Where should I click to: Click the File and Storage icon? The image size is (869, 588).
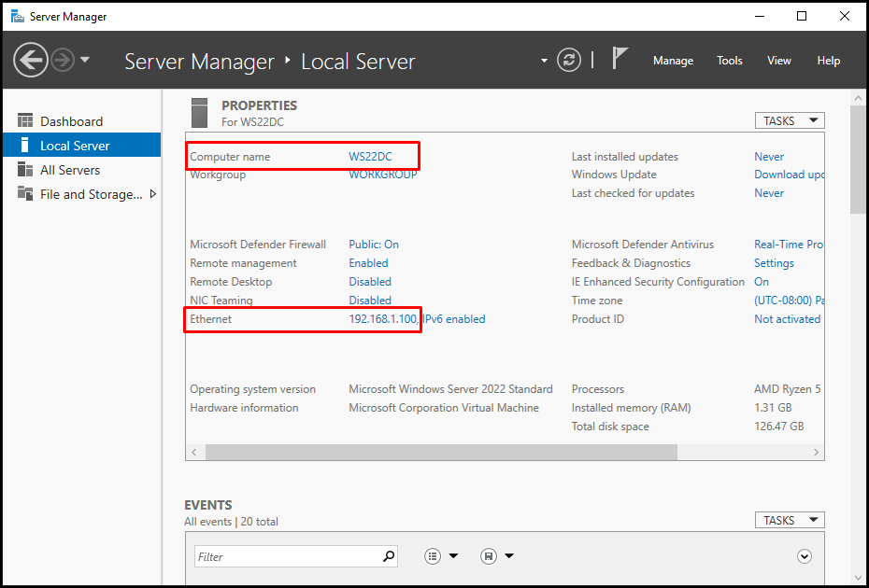(25, 193)
